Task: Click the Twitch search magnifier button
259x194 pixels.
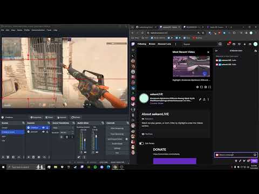Action: 220,44
